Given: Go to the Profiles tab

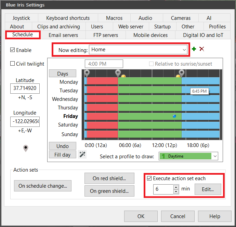Looking at the screenshot, I should click(217, 27).
